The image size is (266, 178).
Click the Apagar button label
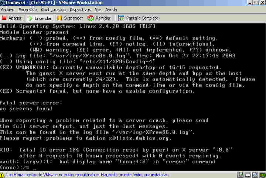(x=15, y=18)
